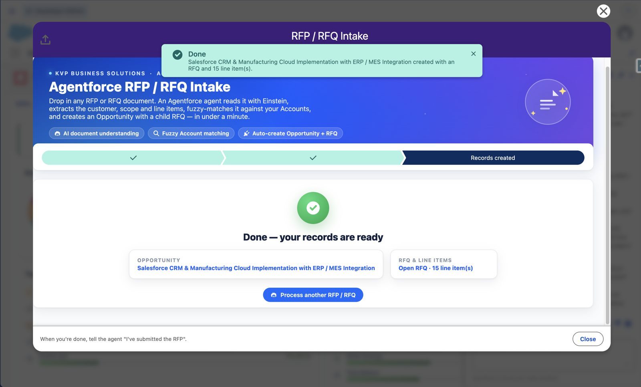Viewport: 641px width, 387px height.
Task: Dismiss the Done toast notification
Action: click(x=473, y=54)
